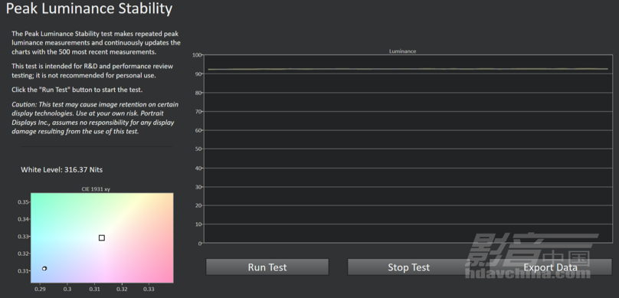This screenshot has width=619, height=298.
Task: Click the 0.33 label on CIE x-axis
Action: point(149,289)
